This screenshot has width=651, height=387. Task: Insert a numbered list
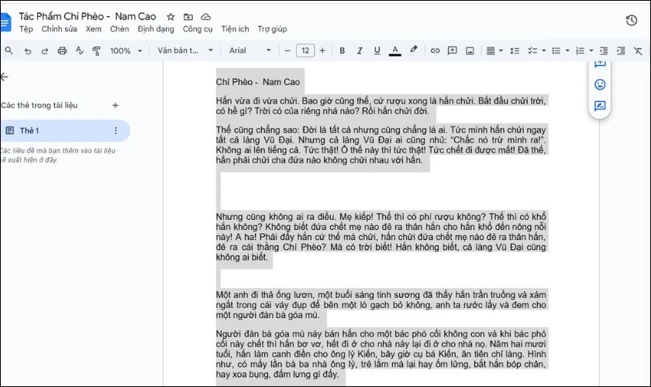click(580, 50)
